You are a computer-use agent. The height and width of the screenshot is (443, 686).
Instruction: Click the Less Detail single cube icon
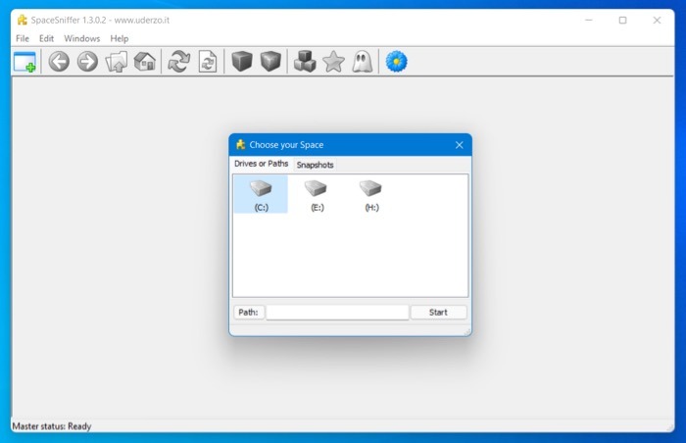click(x=241, y=63)
